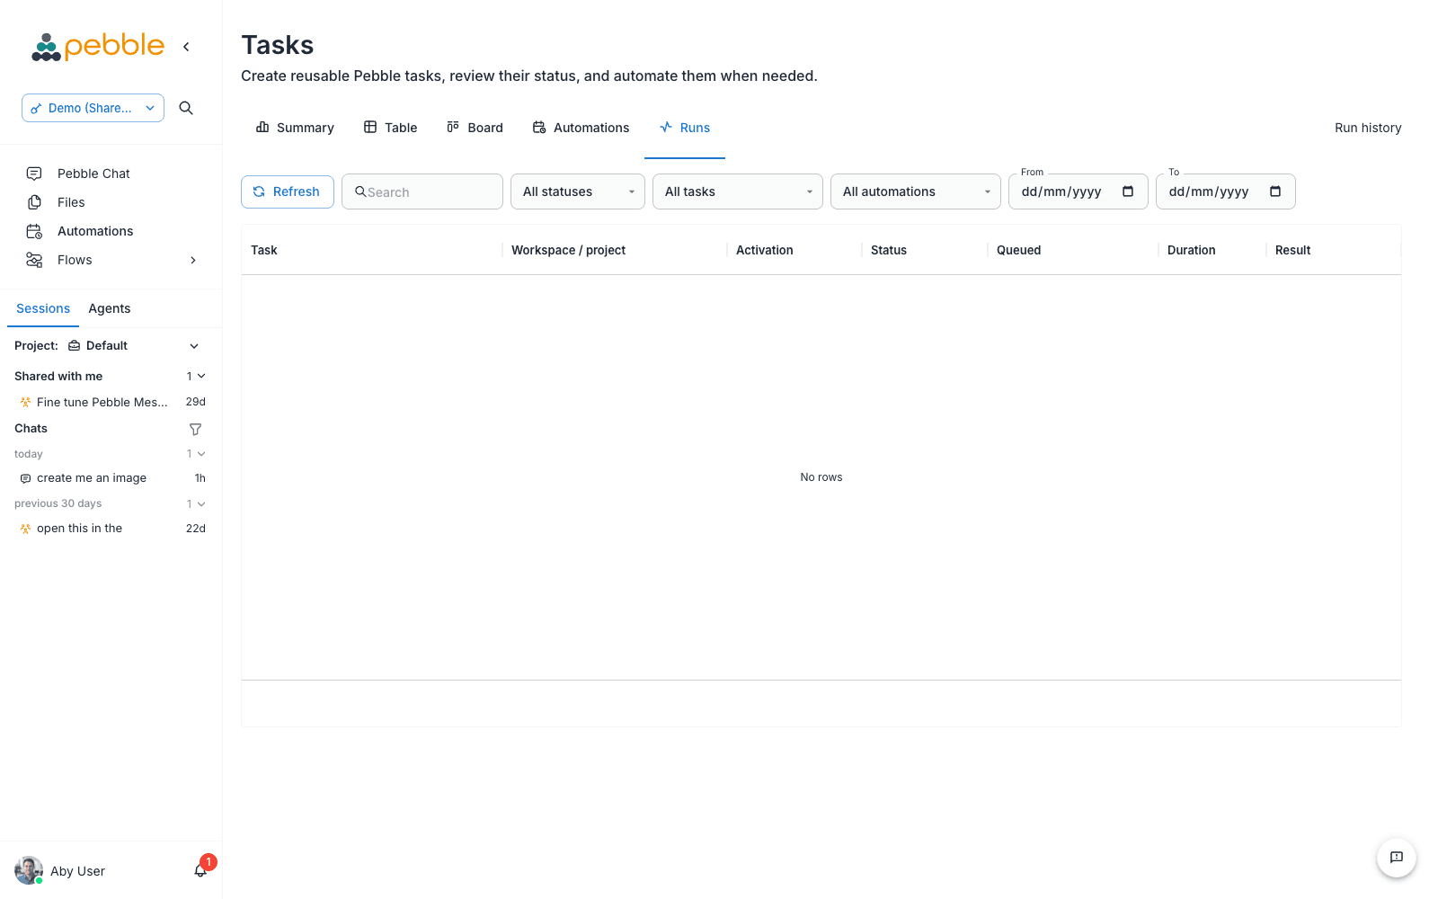1438x899 pixels.
Task: Click the Aby User avatar
Action: tap(29, 870)
